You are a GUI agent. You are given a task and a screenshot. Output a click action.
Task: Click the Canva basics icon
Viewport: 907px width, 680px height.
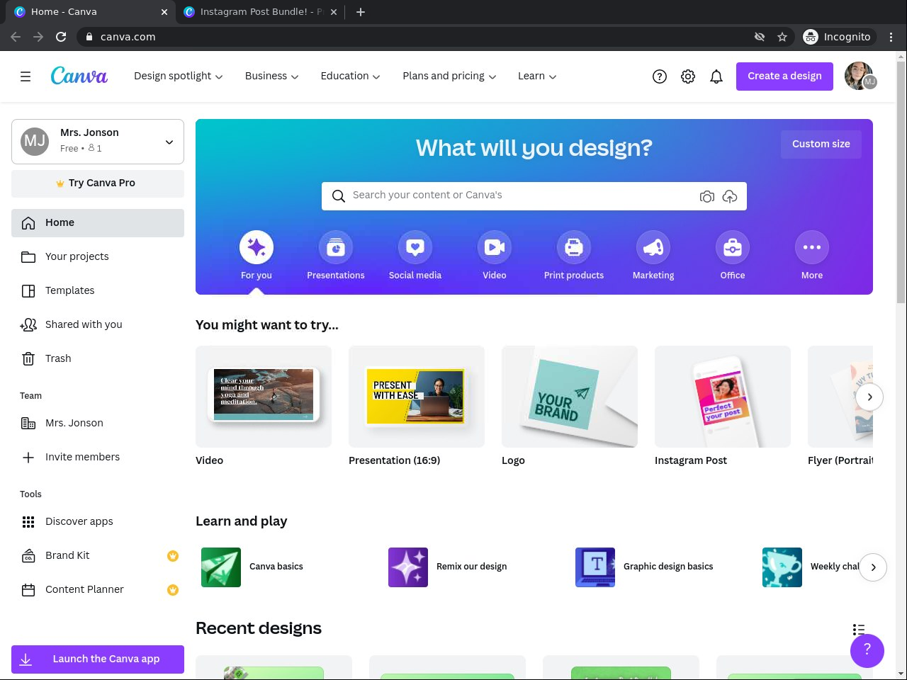pos(221,567)
